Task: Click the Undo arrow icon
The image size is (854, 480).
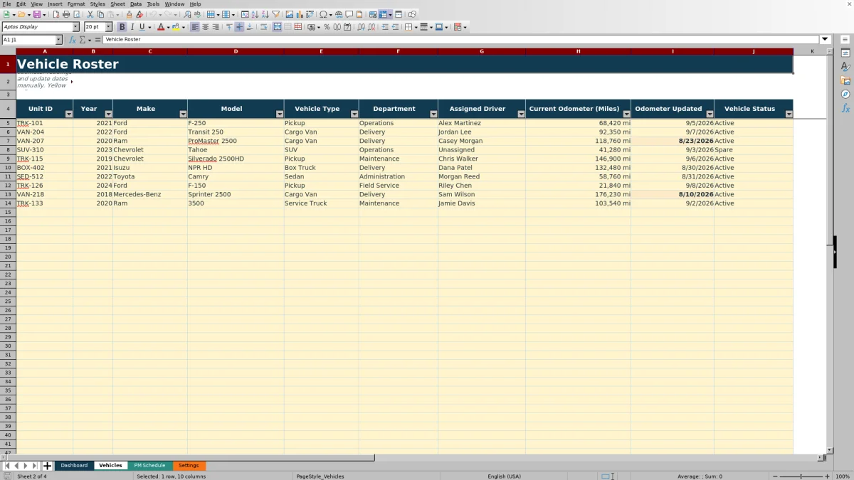Action: [153, 14]
